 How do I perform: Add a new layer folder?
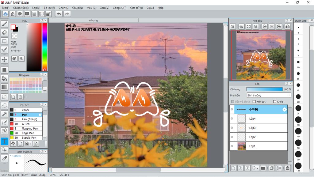click(x=263, y=168)
